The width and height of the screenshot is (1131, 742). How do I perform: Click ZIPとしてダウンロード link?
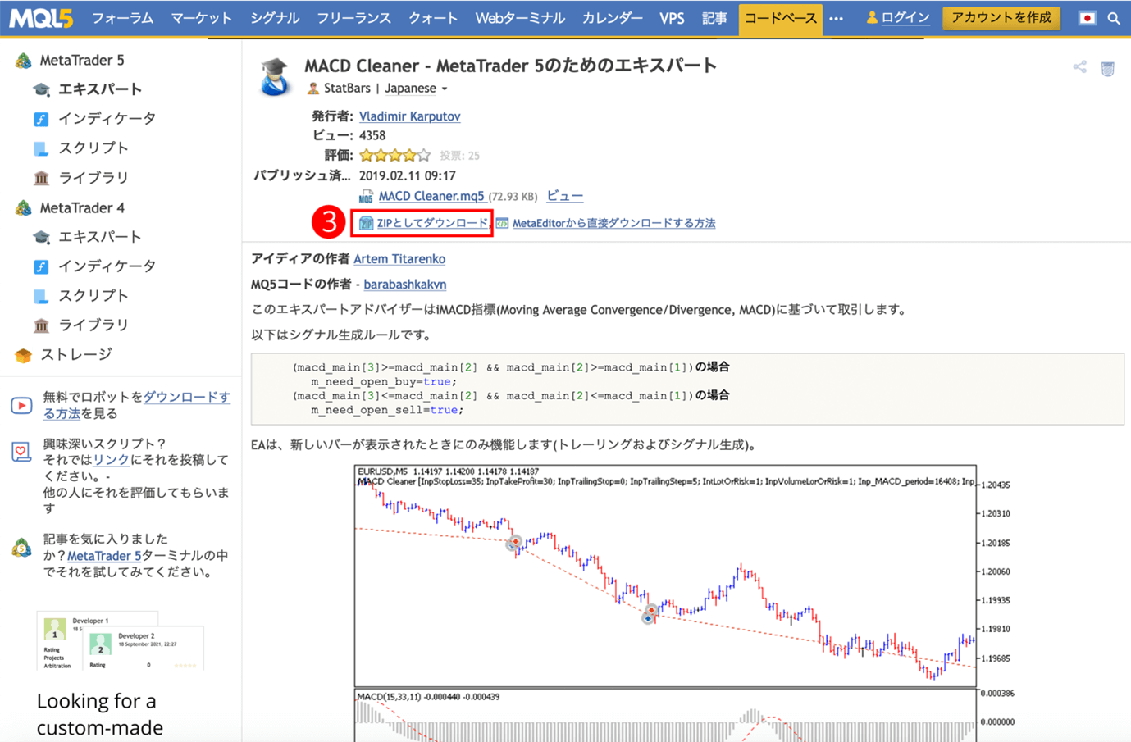[432, 223]
